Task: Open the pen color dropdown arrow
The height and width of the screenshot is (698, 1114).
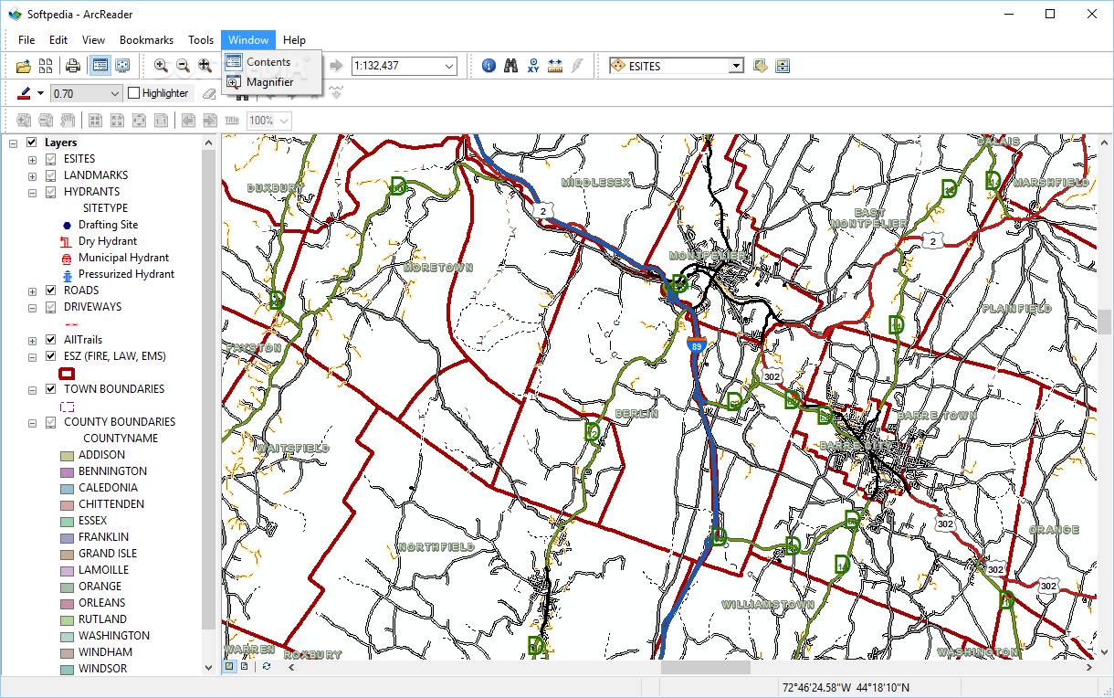Action: [40, 93]
